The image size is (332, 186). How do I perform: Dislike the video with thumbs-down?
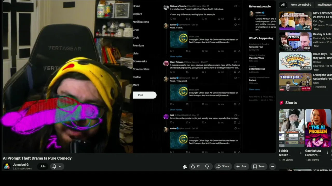[207, 167]
